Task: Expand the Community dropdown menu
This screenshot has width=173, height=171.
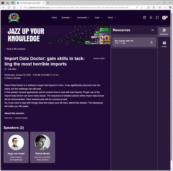Action: (83, 18)
